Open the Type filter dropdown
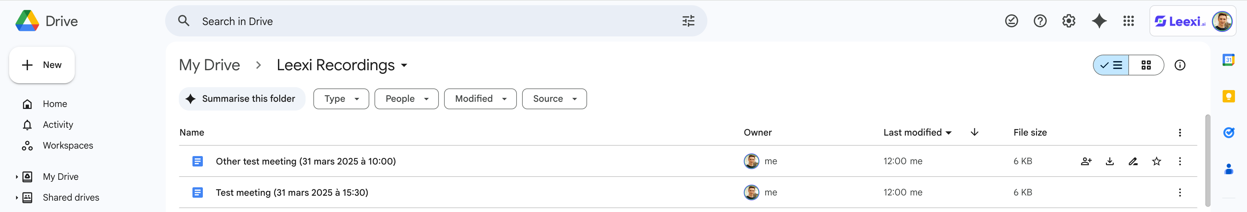 click(341, 99)
